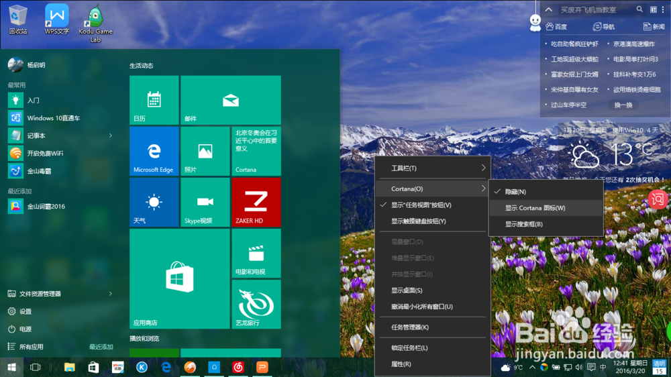This screenshot has height=377, width=671.
Task: Expand the 工具栏(T) submenu
Action: (433, 168)
